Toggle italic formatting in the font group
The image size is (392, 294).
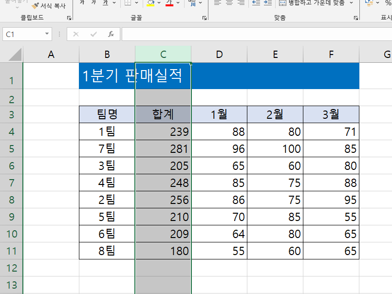point(94,2)
